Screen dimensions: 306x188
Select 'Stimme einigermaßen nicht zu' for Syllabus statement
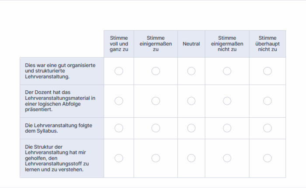(227, 128)
